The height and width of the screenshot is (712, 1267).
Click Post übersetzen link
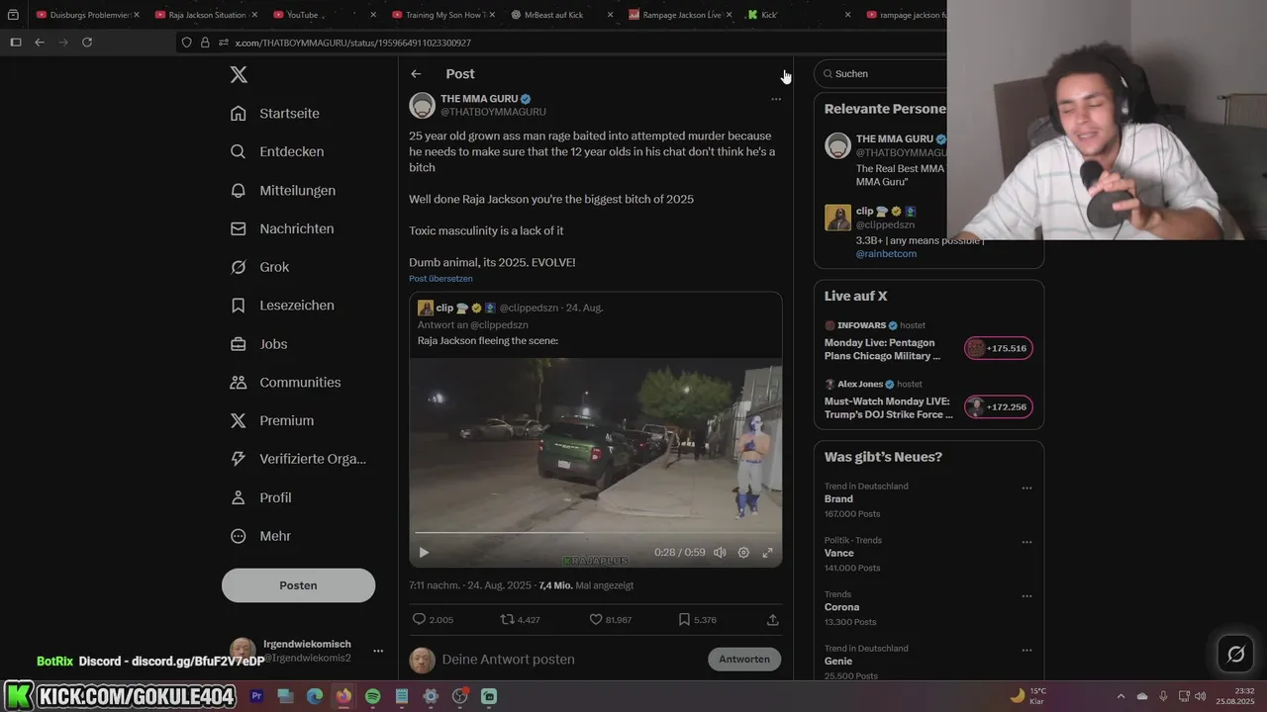click(x=440, y=279)
